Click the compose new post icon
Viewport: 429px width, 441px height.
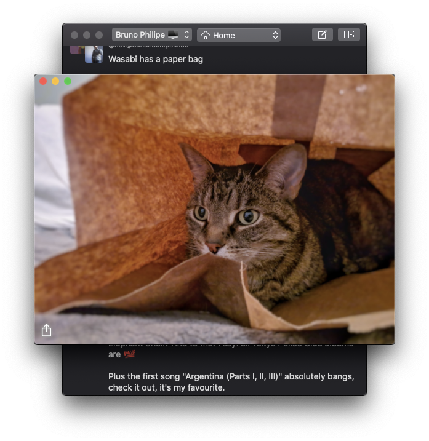click(x=323, y=35)
